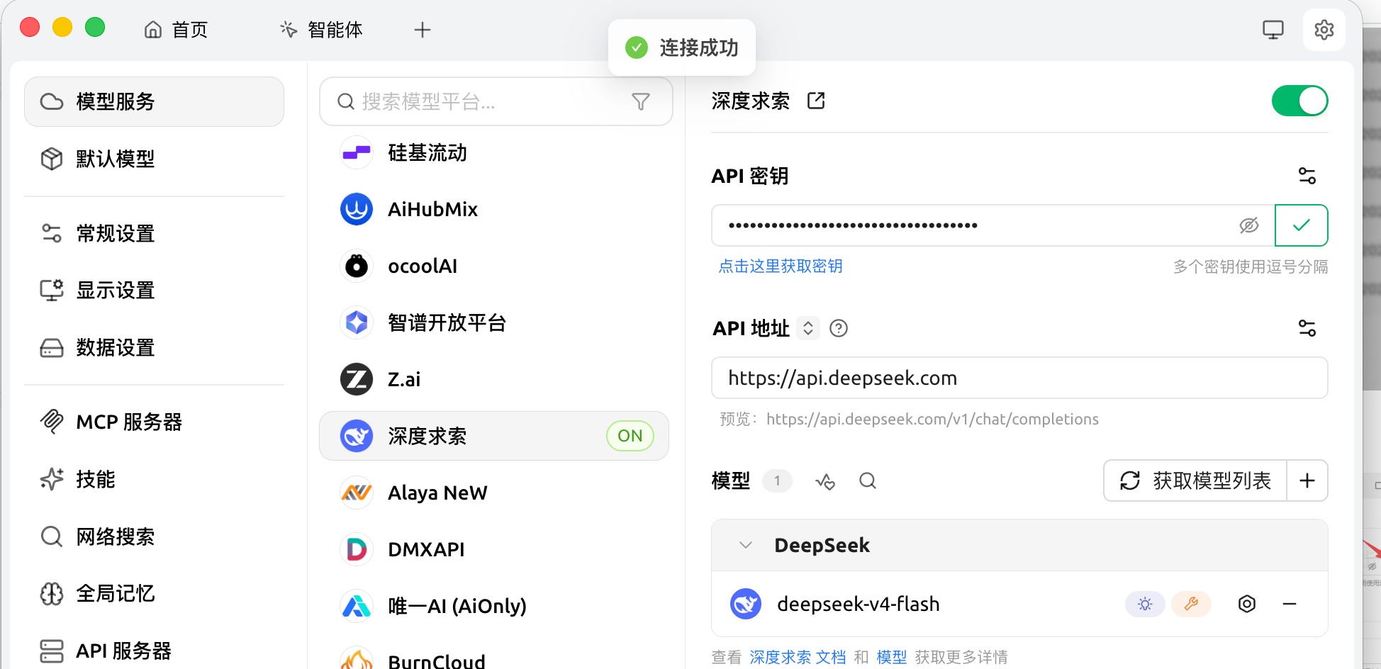The height and width of the screenshot is (669, 1381).
Task: Show the hidden API key with eye icon
Action: point(1248,225)
